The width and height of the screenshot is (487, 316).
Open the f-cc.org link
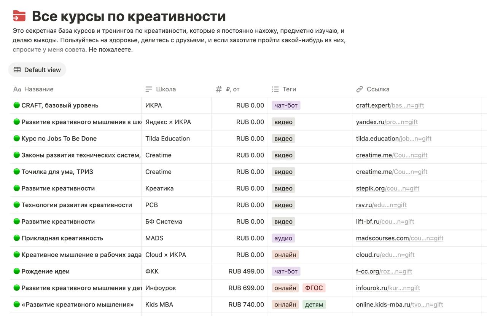384,271
